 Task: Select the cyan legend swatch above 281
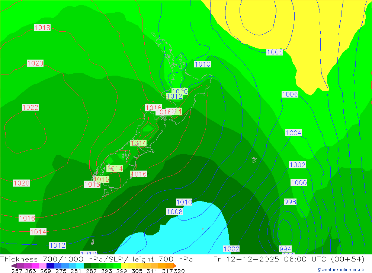(x=80, y=266)
